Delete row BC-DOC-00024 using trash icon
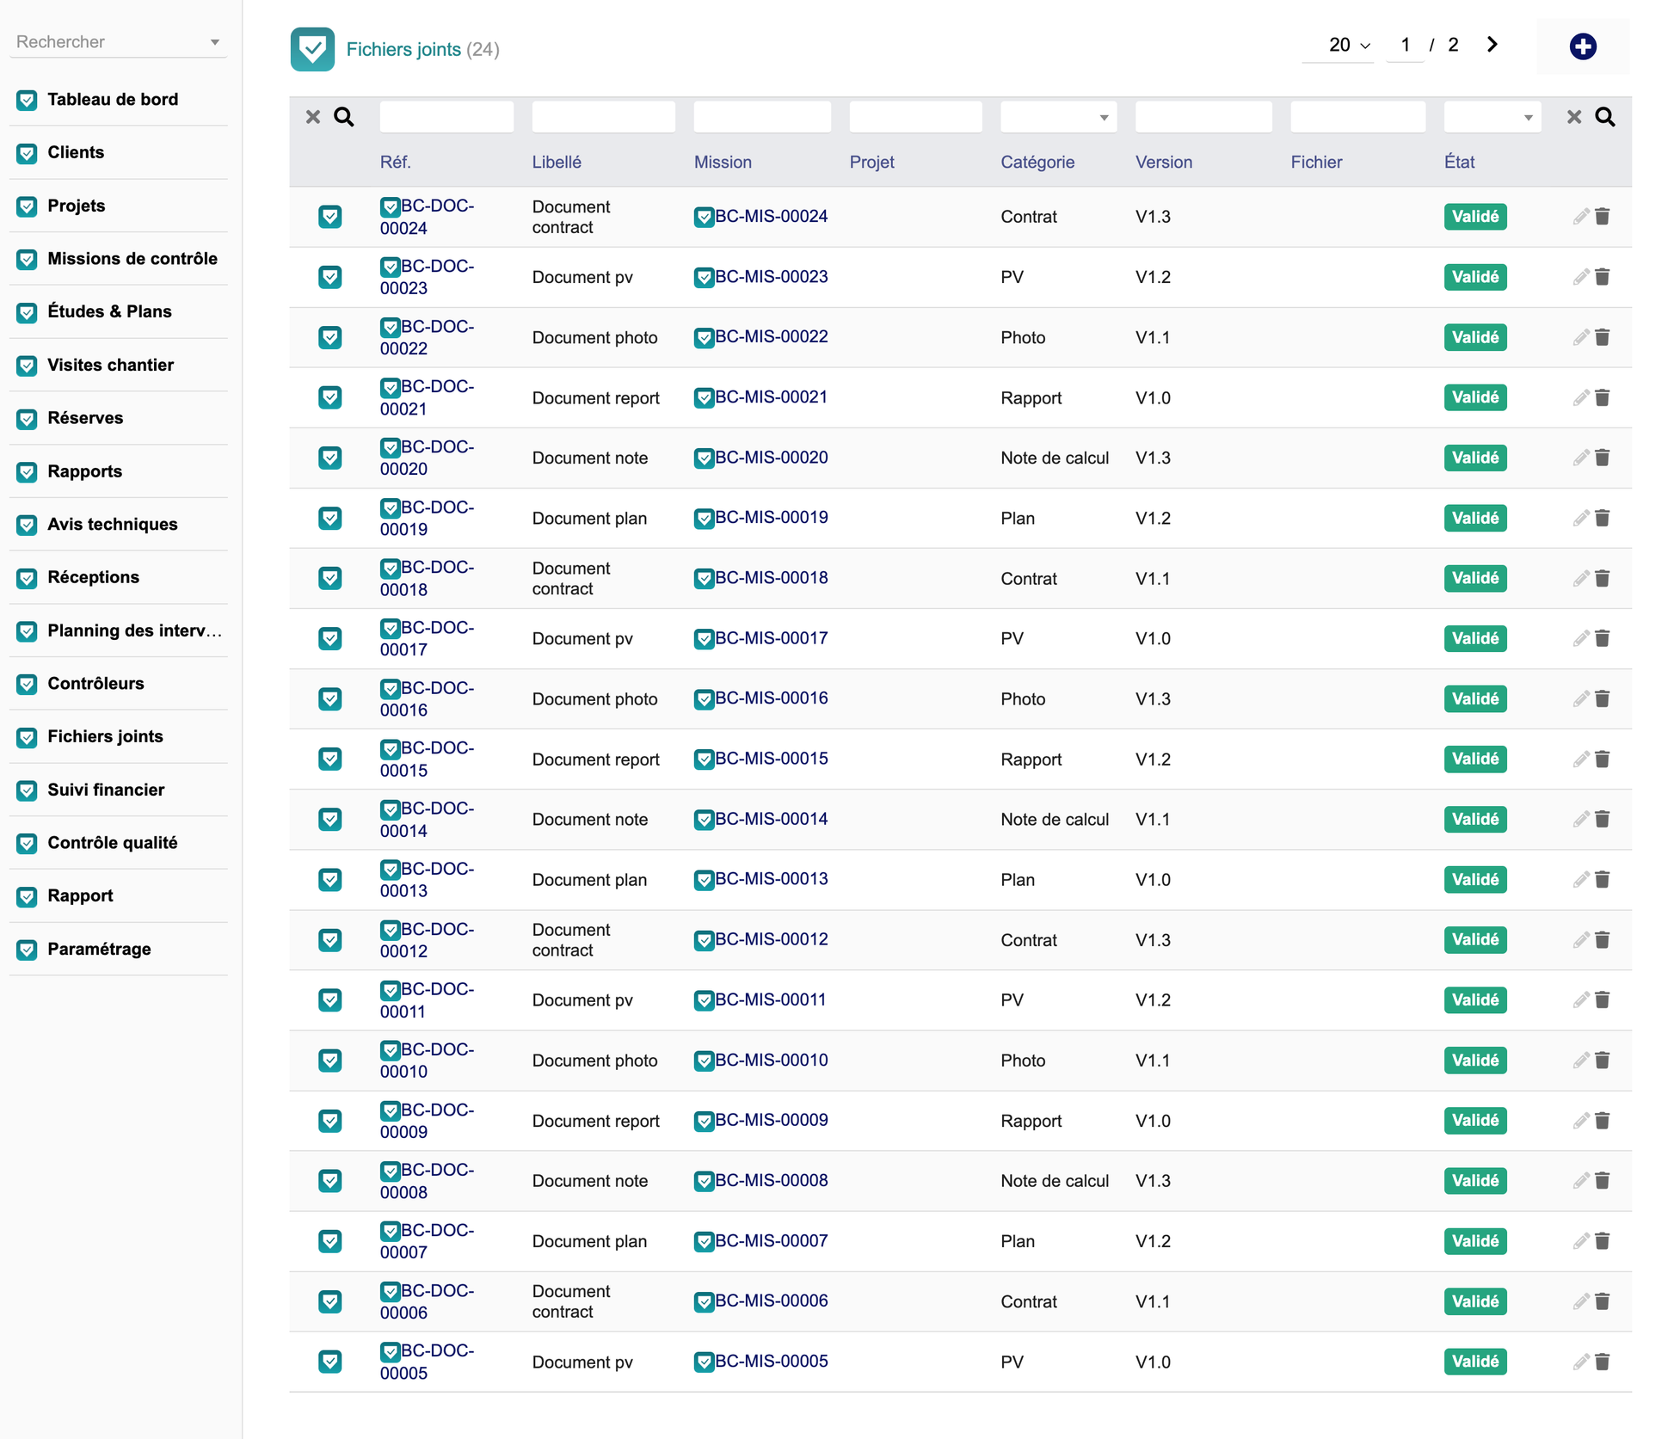This screenshot has width=1674, height=1439. tap(1602, 217)
